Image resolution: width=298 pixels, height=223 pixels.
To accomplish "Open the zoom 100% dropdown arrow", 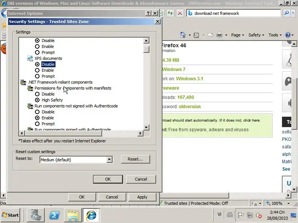I will pos(288,203).
